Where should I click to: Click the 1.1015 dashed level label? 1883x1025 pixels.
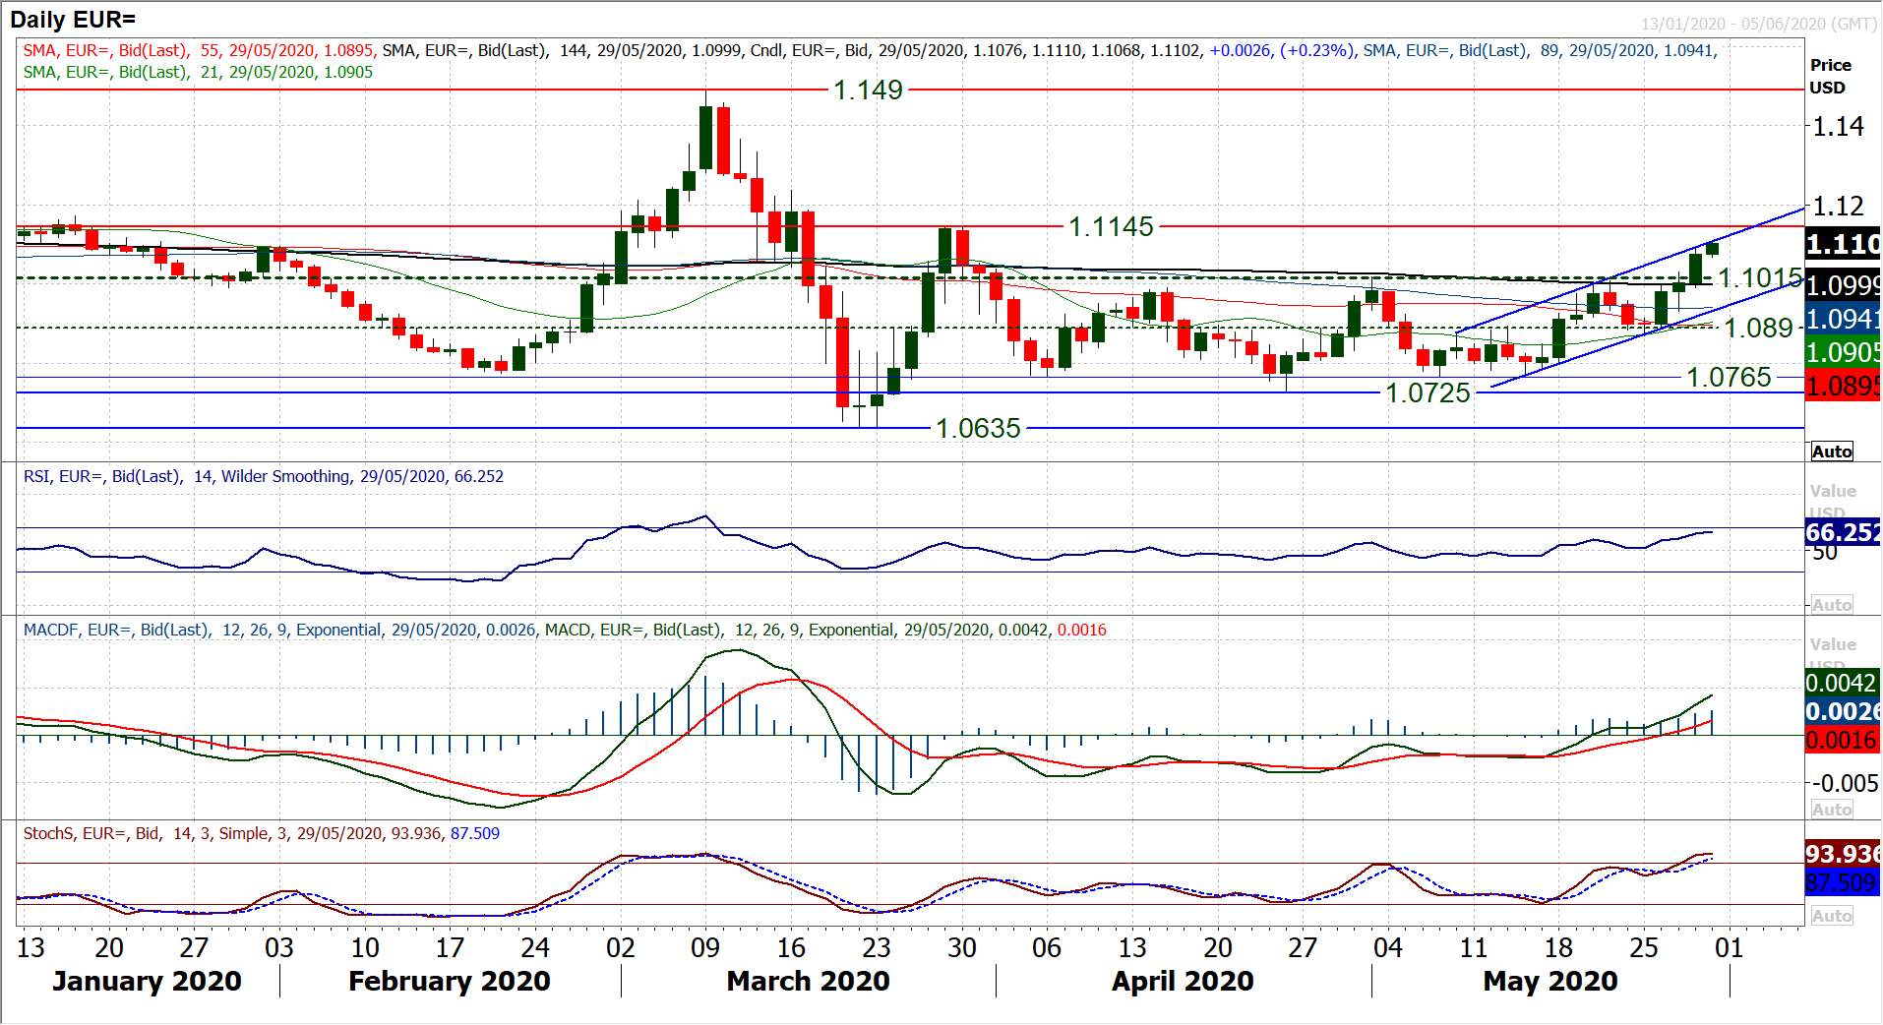tap(1759, 278)
